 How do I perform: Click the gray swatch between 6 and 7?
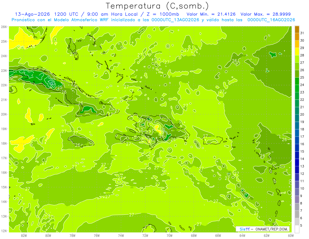[297, 214]
